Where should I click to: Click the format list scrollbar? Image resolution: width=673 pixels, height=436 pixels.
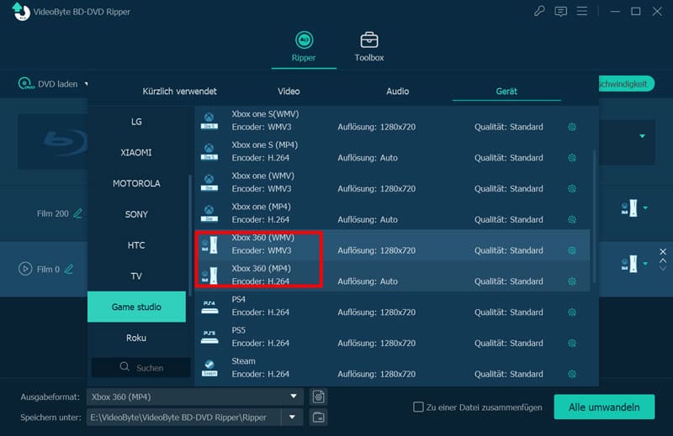pyautogui.click(x=594, y=217)
